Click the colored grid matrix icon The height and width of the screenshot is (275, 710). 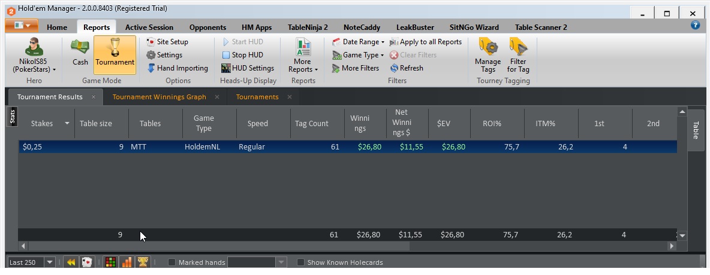(110, 262)
